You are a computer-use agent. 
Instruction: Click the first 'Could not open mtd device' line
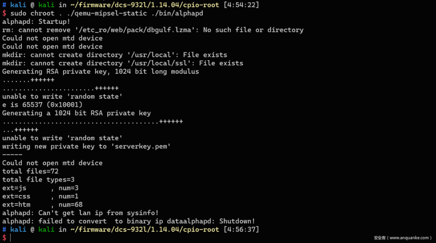(52, 38)
